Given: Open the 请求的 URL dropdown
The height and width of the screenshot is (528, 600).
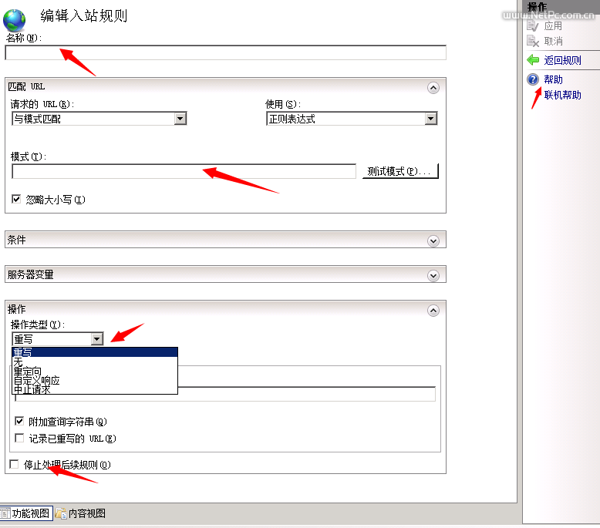Looking at the screenshot, I should (x=180, y=119).
